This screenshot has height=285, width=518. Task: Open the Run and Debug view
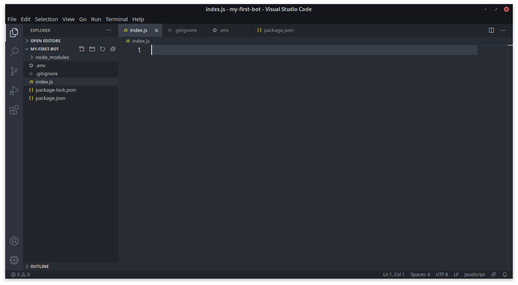(x=14, y=91)
